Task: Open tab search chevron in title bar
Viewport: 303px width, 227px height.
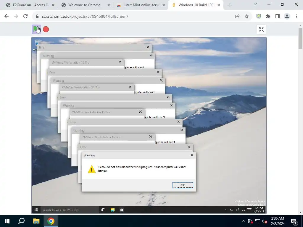Action: (255, 4)
